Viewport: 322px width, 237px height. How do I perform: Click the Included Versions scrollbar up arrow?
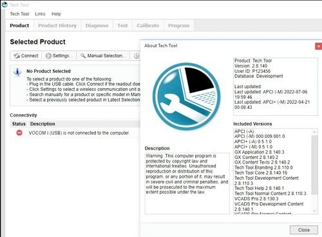pyautogui.click(x=314, y=132)
